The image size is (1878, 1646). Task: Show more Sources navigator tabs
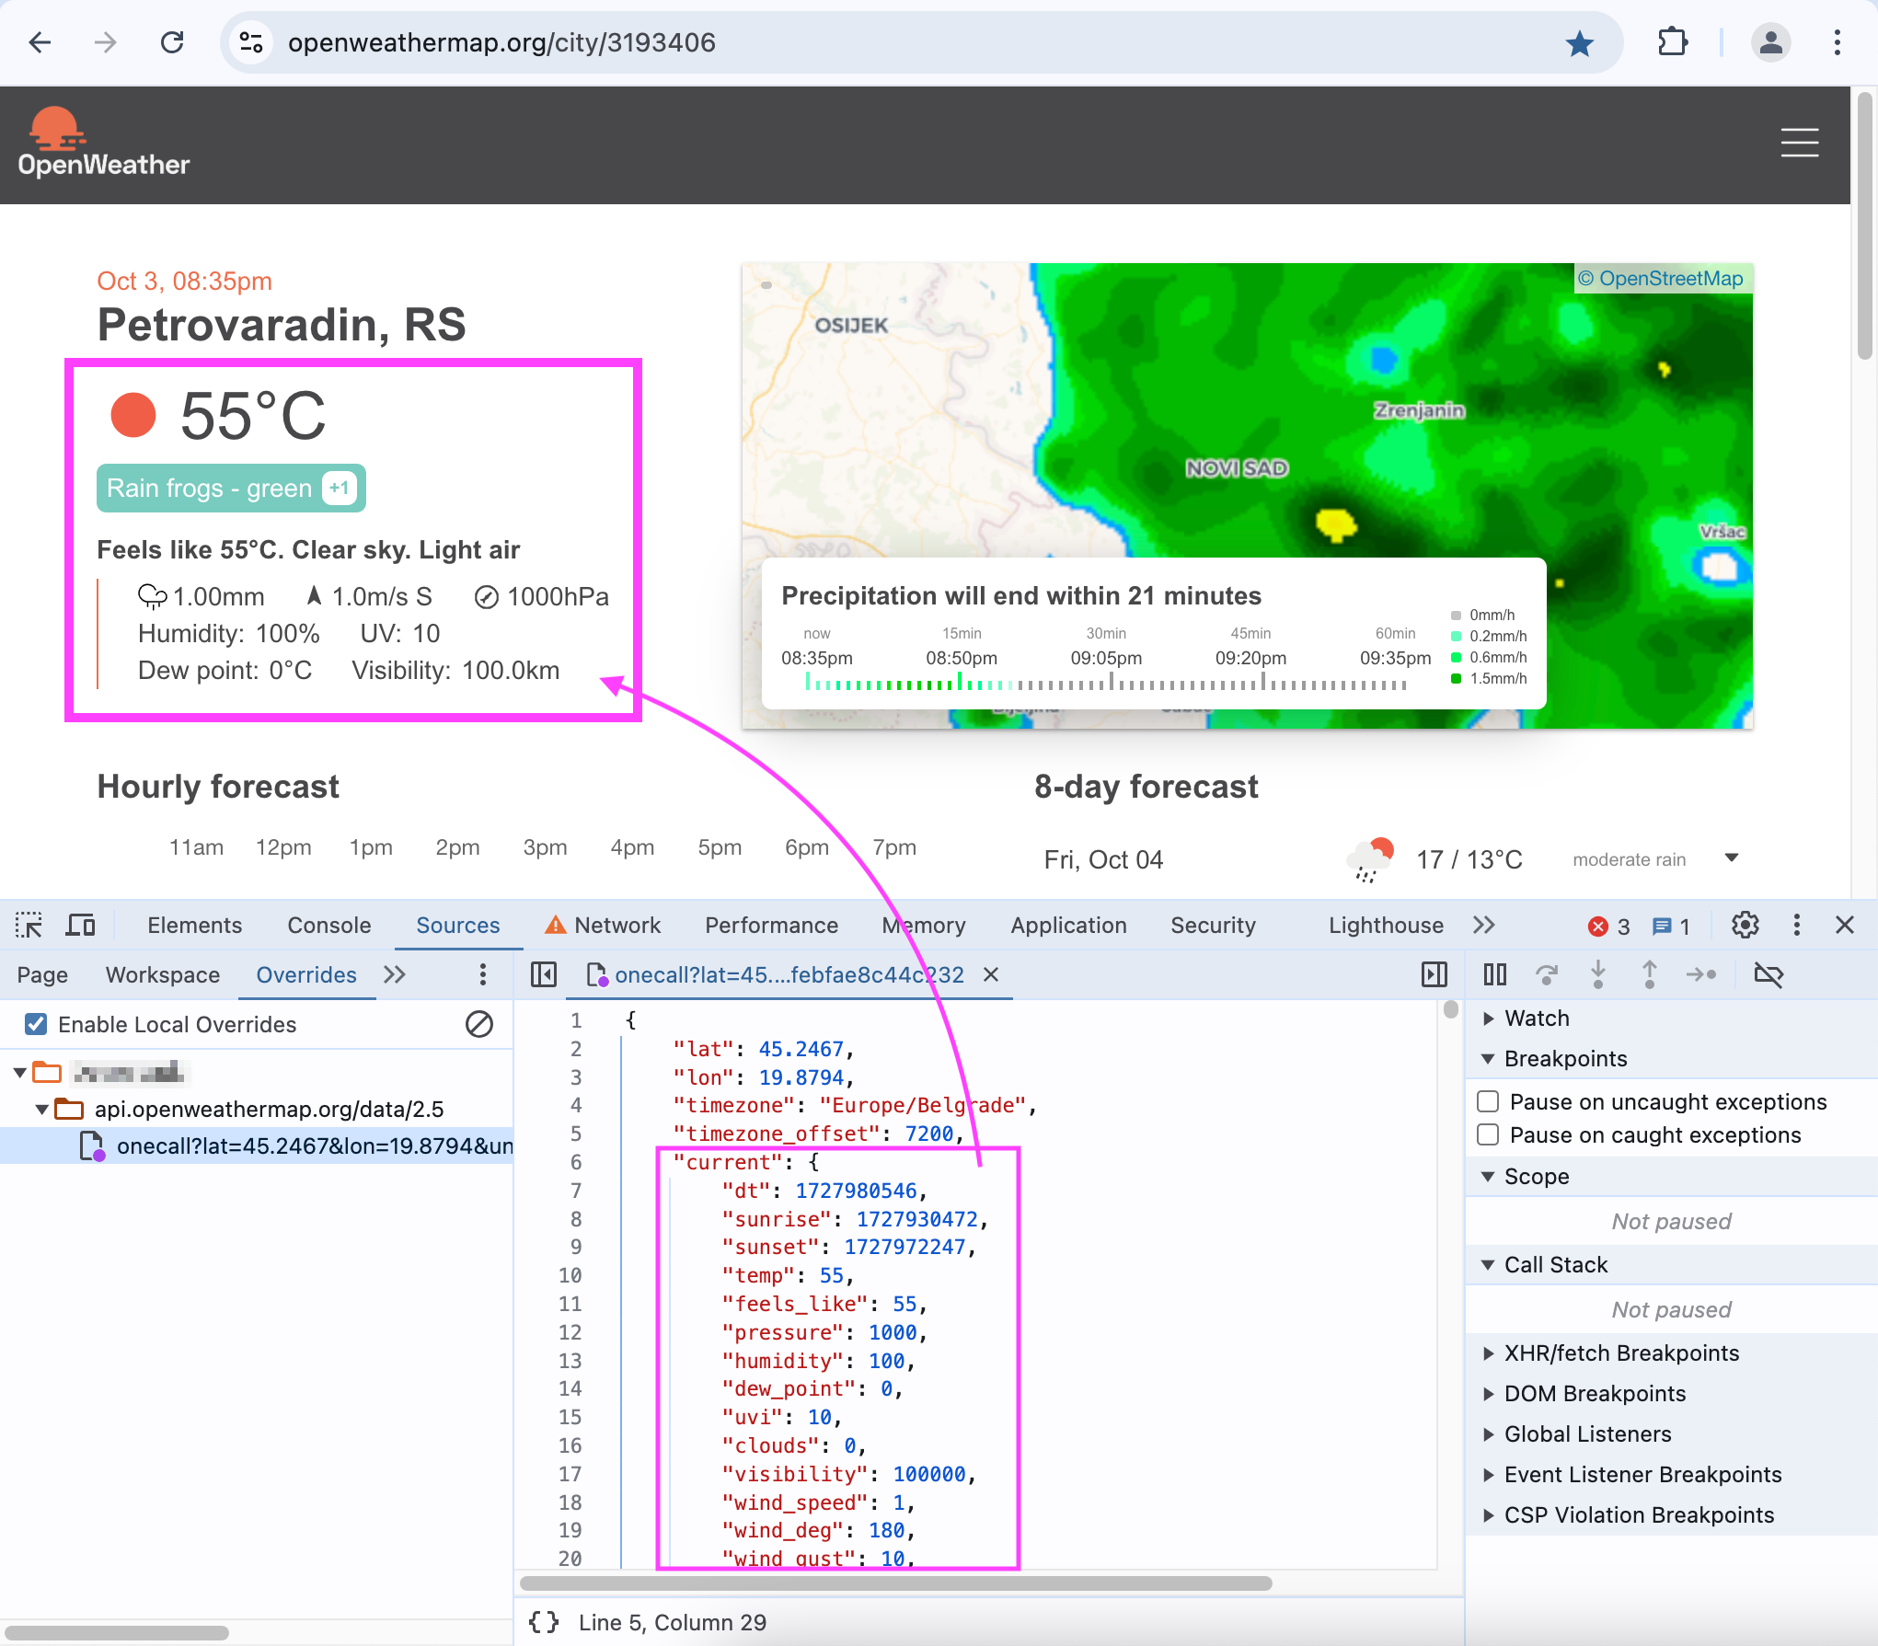click(395, 975)
